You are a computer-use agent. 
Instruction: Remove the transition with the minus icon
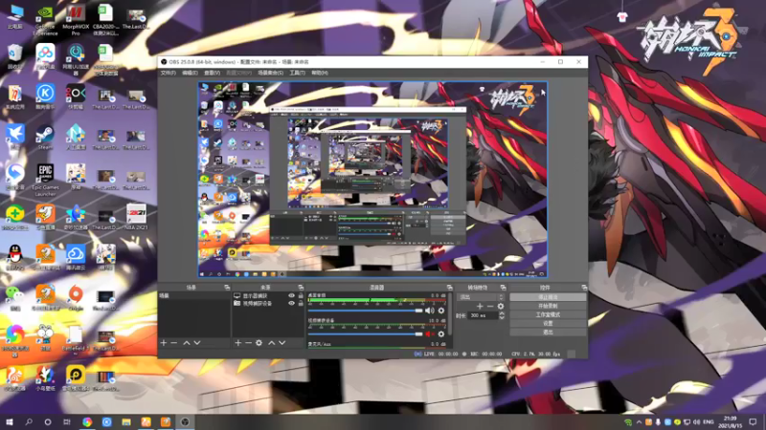490,306
